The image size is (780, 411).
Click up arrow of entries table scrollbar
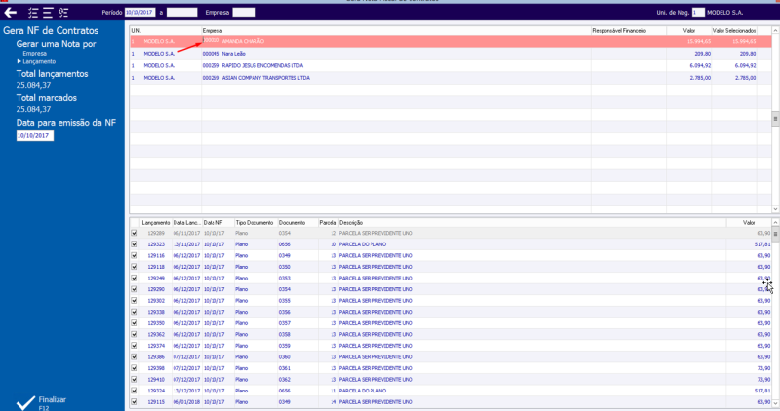775,223
